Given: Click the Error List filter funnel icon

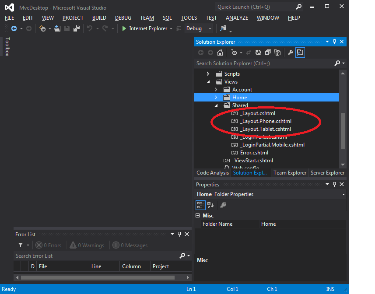Looking at the screenshot, I should (x=21, y=245).
